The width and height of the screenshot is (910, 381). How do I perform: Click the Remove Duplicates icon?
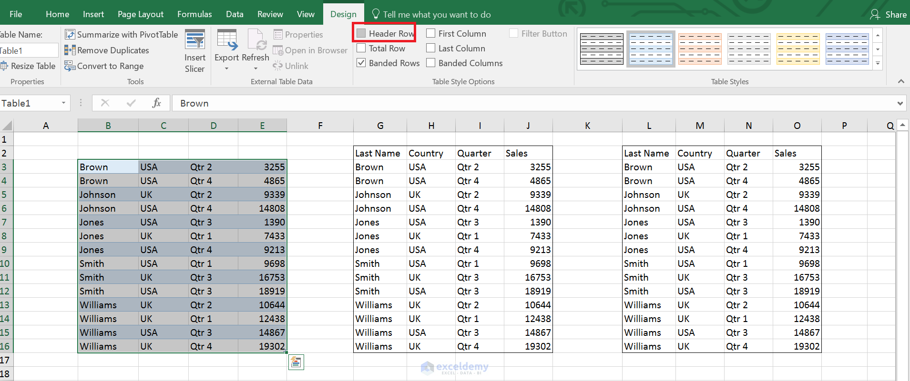[70, 50]
